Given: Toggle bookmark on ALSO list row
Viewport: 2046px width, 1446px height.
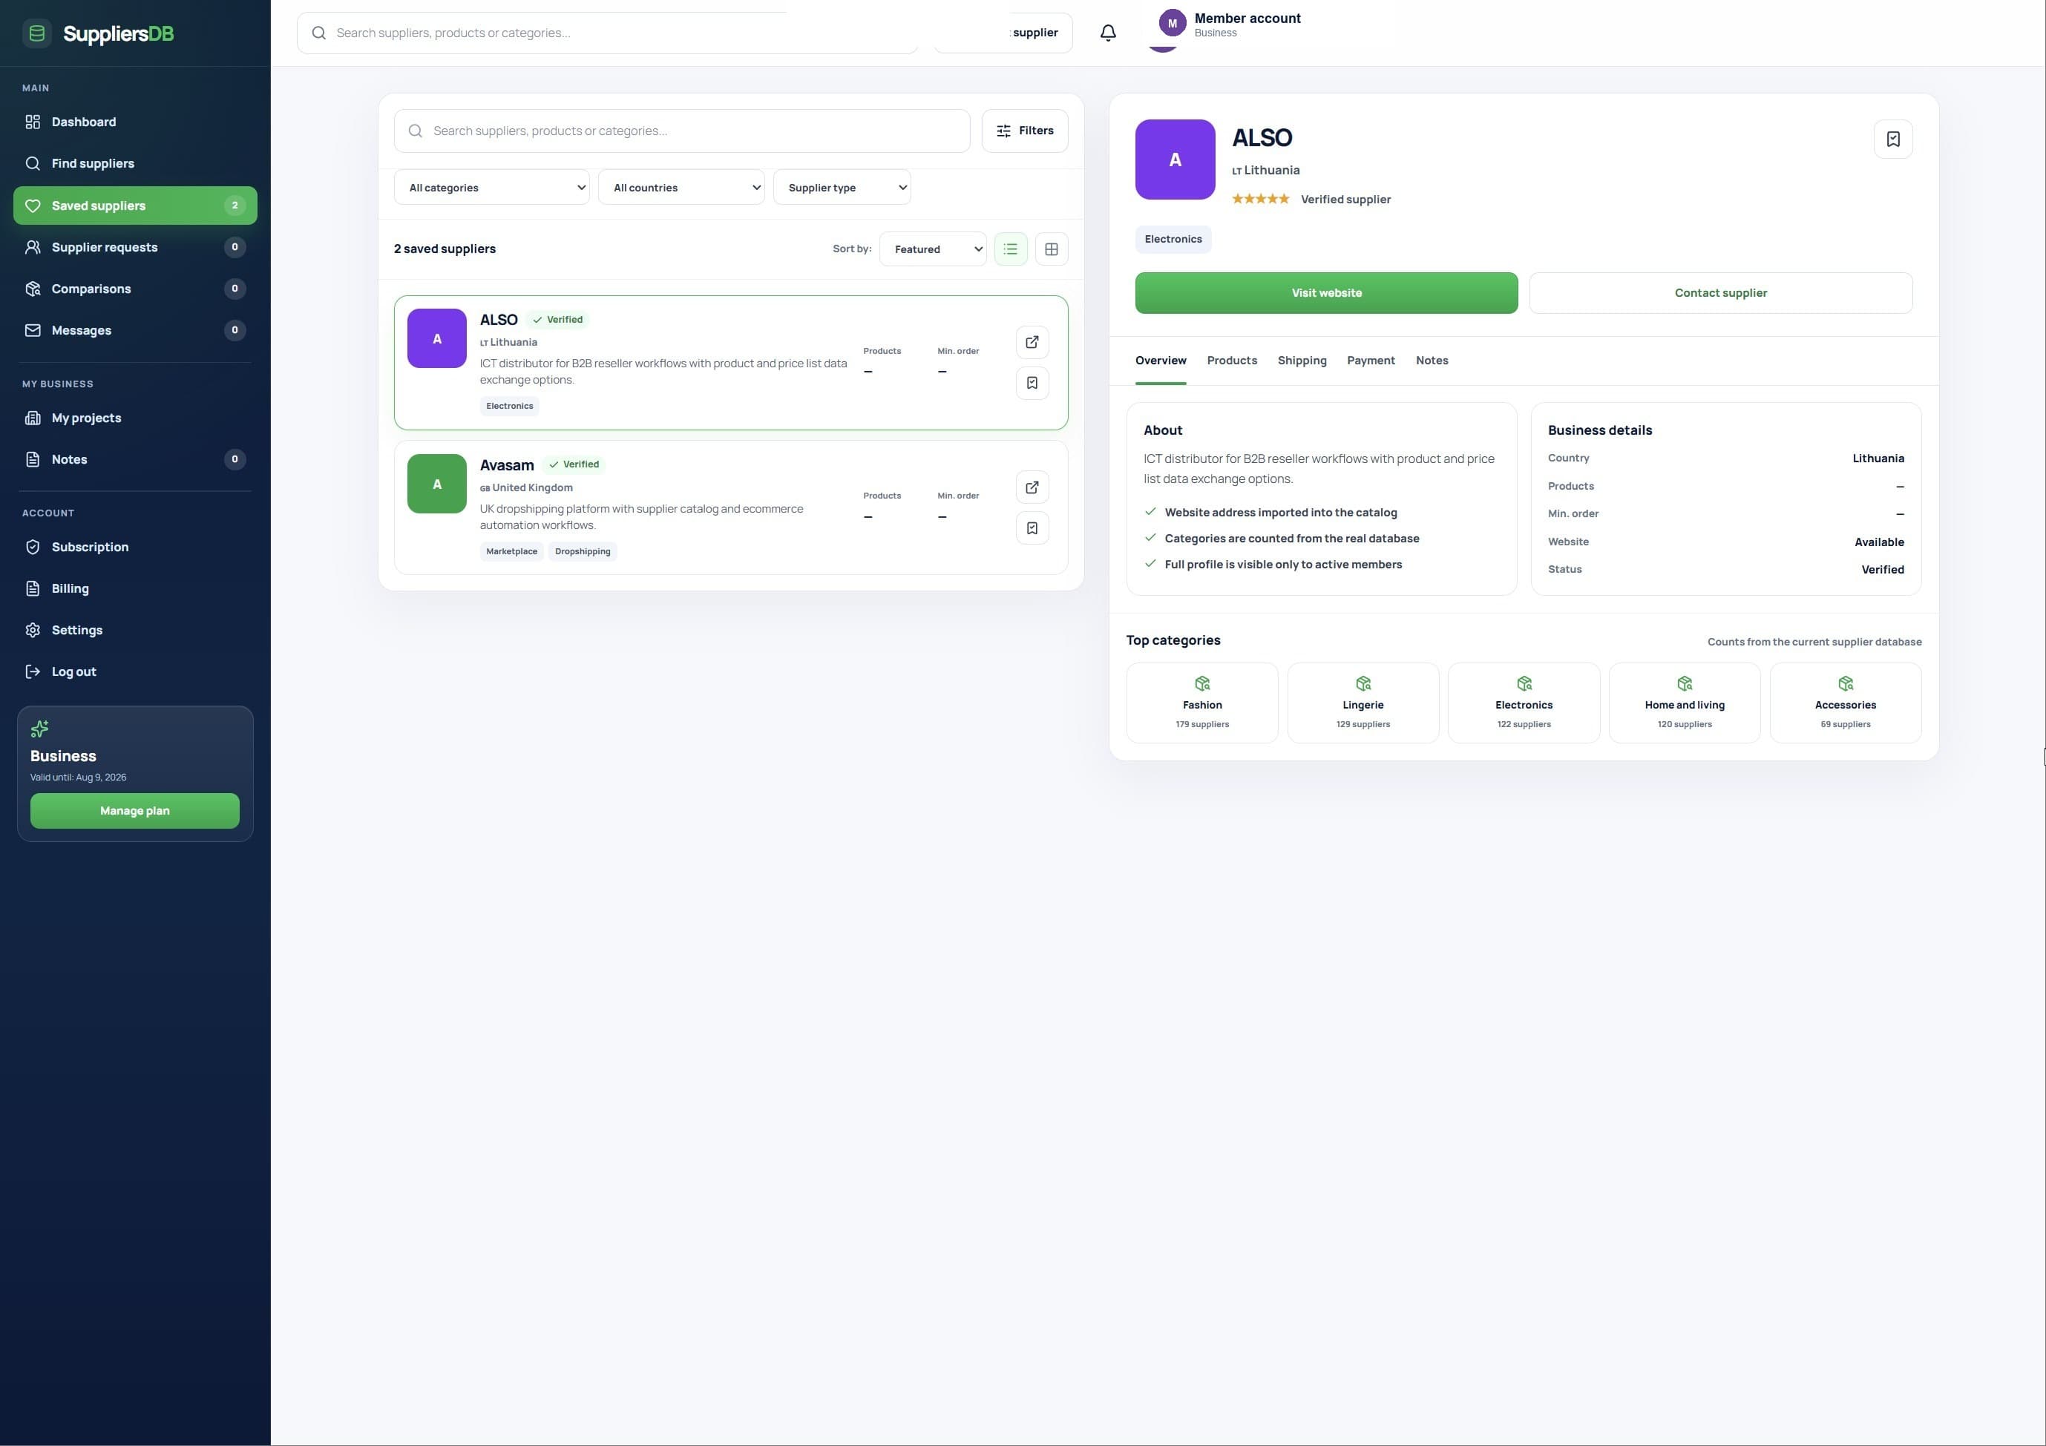Looking at the screenshot, I should [1032, 383].
